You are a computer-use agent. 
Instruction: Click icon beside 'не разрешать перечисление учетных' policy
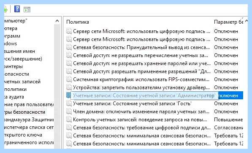point(69,55)
